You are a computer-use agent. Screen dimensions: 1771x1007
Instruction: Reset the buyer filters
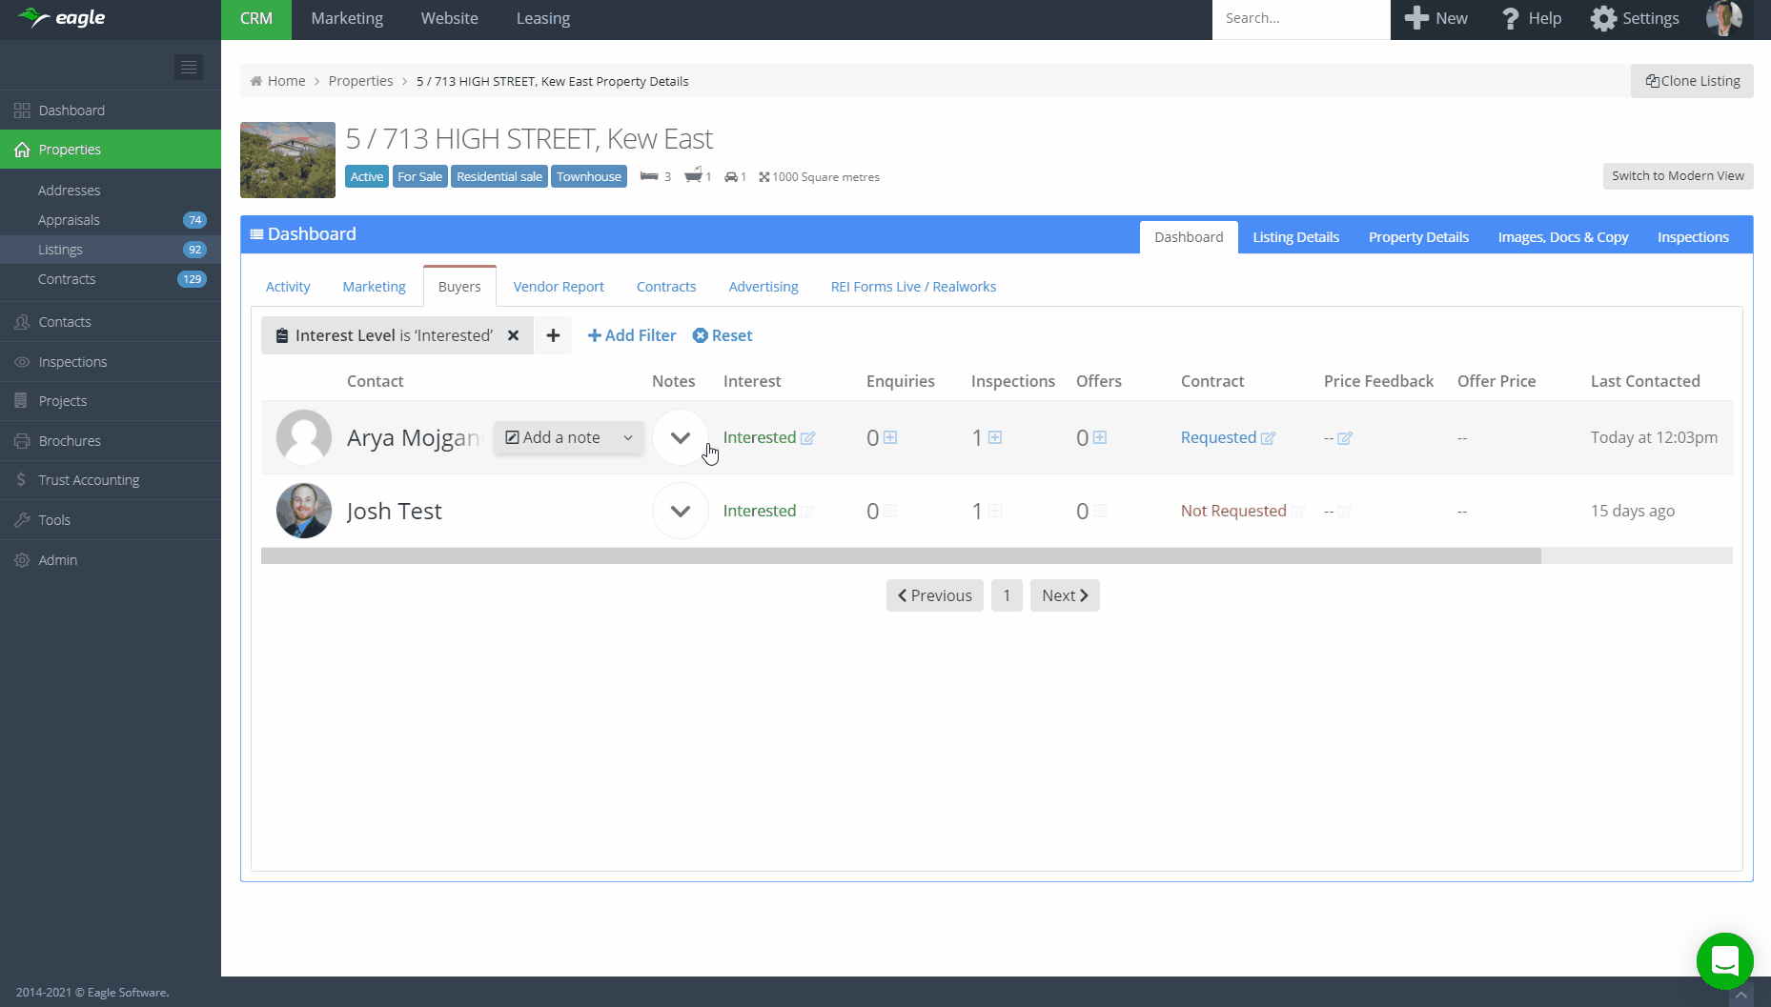(x=722, y=335)
